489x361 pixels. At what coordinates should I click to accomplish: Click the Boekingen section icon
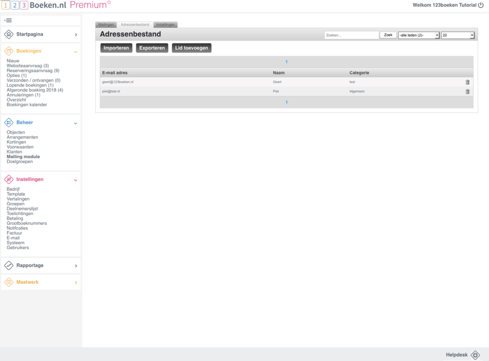point(9,51)
